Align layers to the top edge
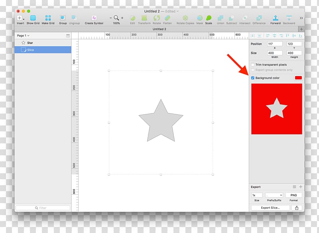319x233 pixels. (287, 36)
